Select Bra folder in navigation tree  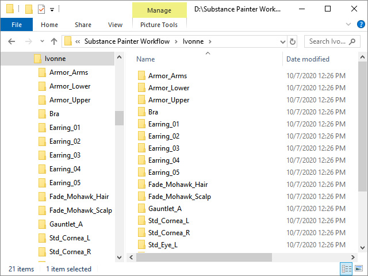(54, 114)
